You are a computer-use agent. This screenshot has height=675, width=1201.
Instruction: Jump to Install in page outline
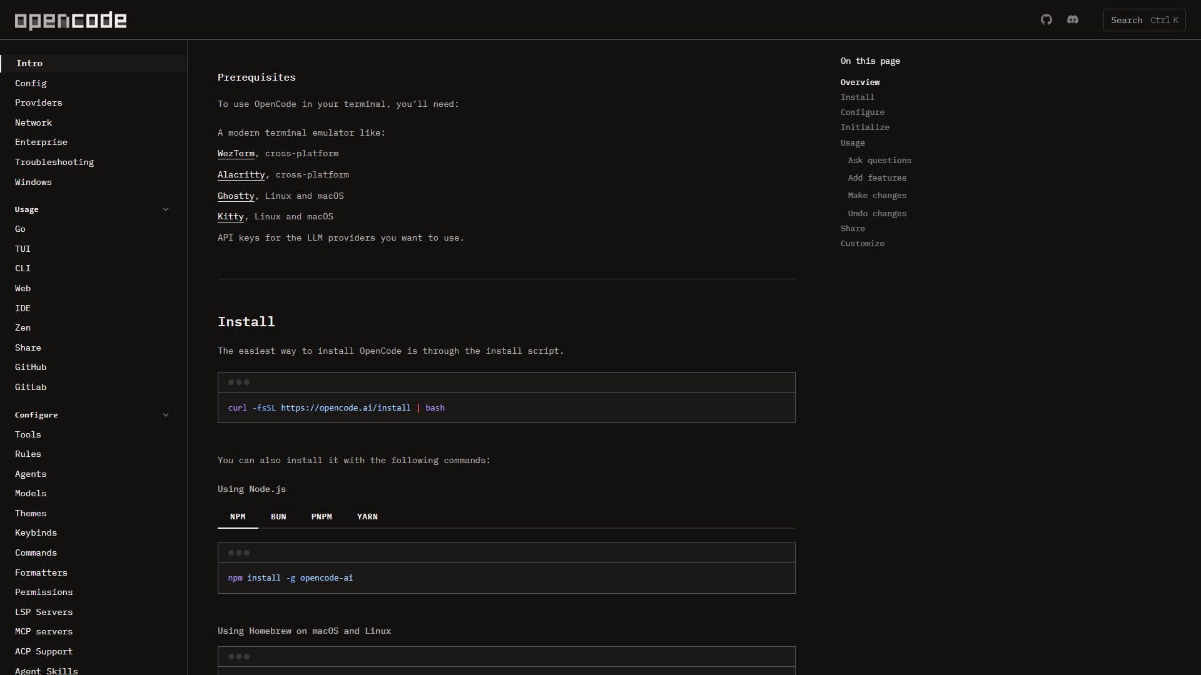click(x=858, y=97)
